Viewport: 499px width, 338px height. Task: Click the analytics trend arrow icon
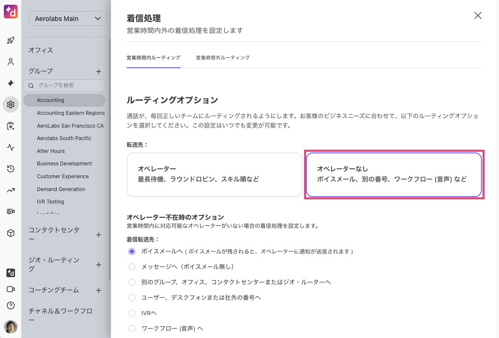[11, 190]
